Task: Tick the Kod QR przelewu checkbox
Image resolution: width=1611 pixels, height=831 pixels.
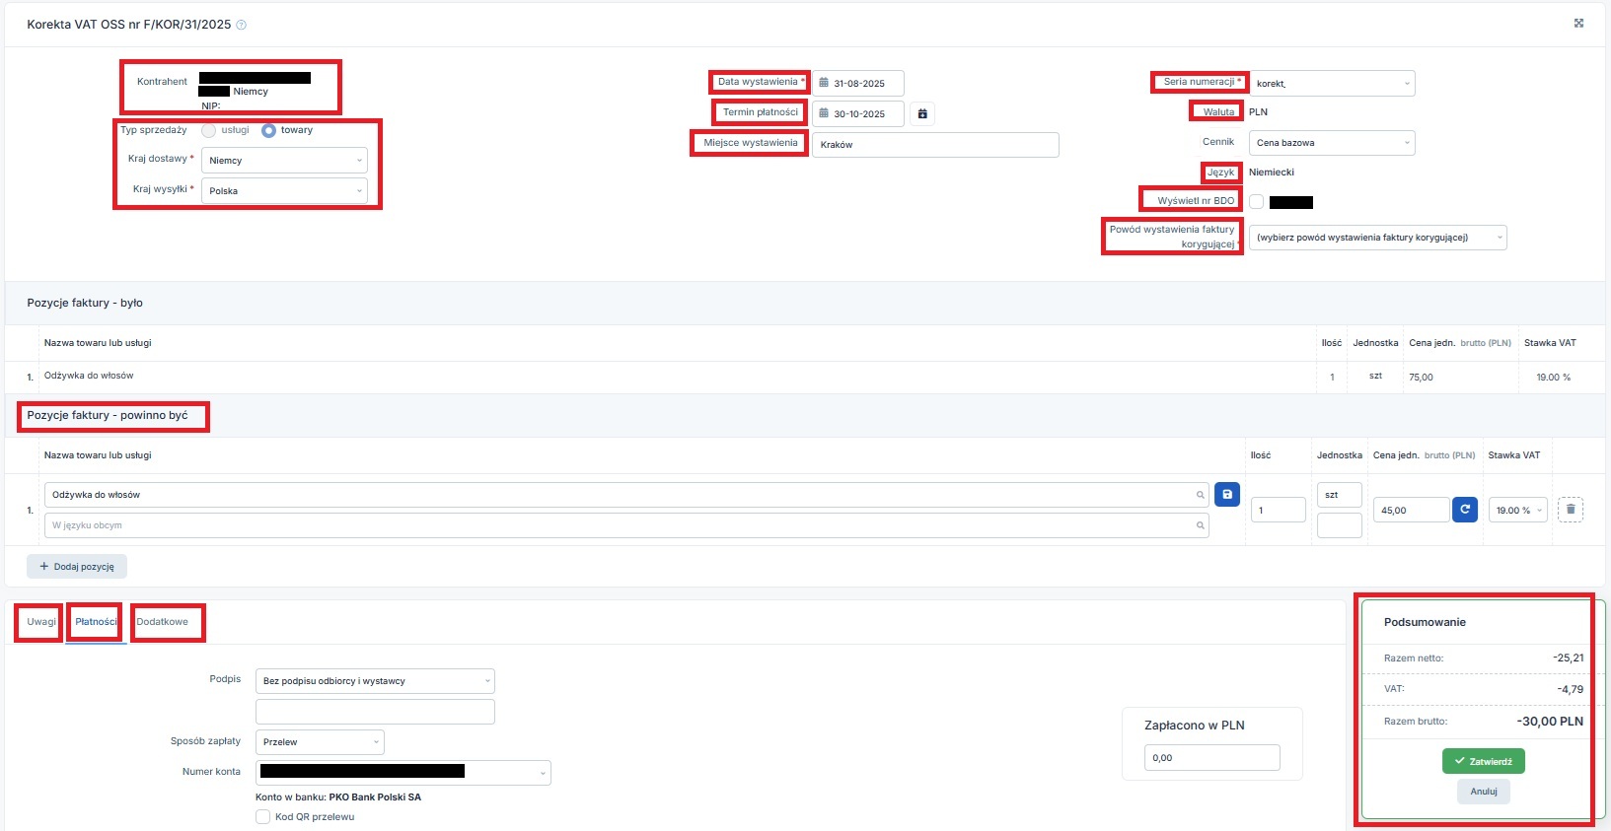Action: tap(263, 817)
